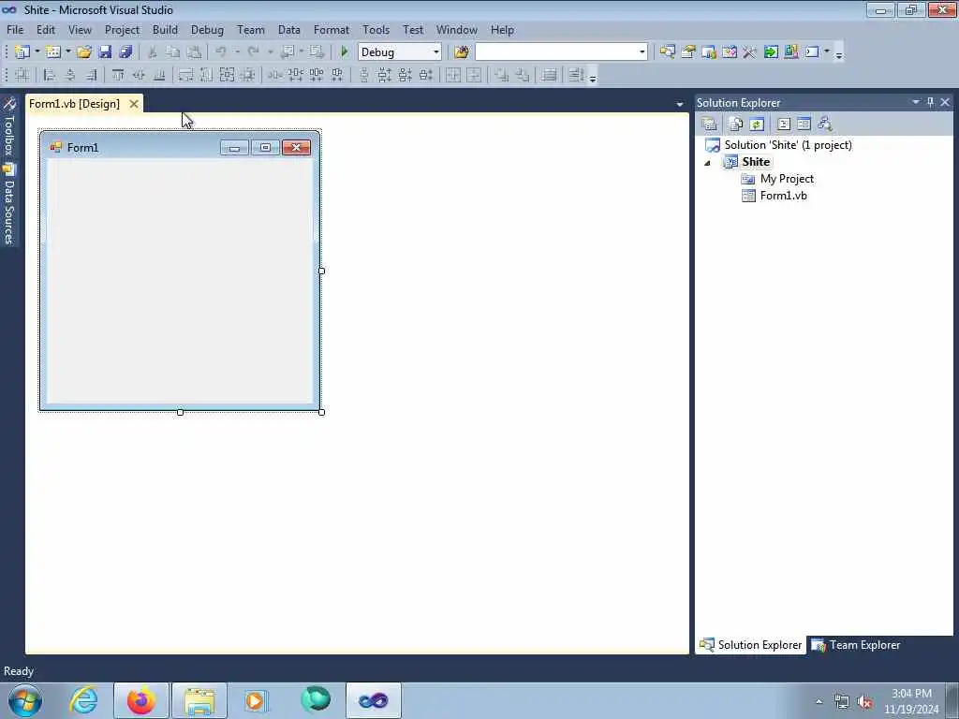The width and height of the screenshot is (959, 719).
Task: Open Layout toolbar options overflow arrow
Action: [x=593, y=77]
